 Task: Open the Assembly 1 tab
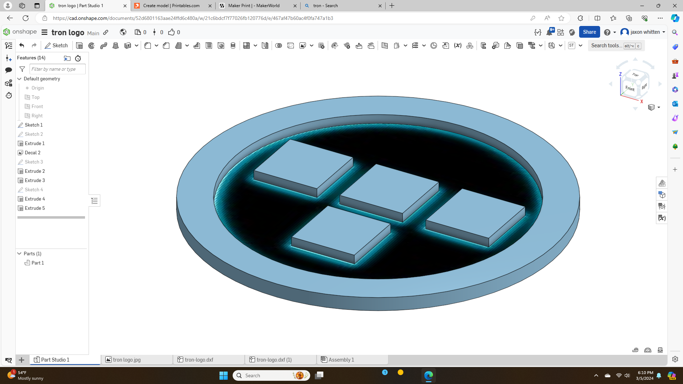[352, 360]
